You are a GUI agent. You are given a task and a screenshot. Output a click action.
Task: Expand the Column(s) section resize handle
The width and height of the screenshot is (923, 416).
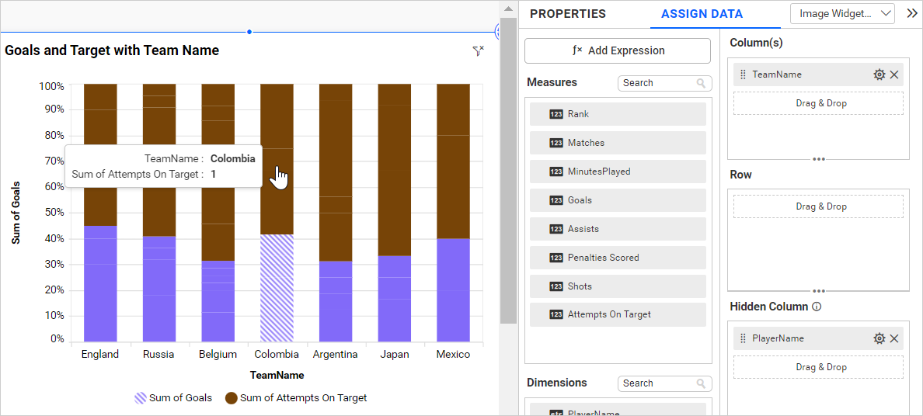[818, 159]
